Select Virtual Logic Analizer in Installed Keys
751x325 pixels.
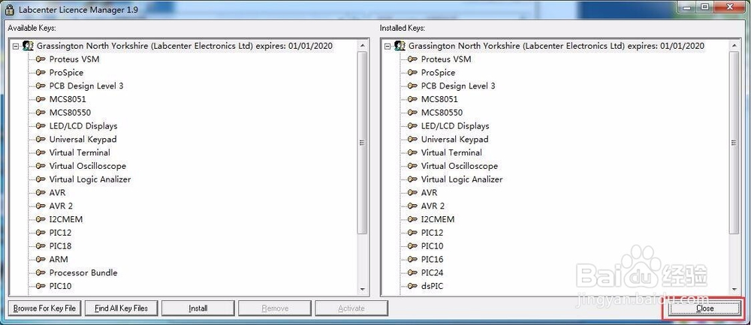tap(462, 179)
